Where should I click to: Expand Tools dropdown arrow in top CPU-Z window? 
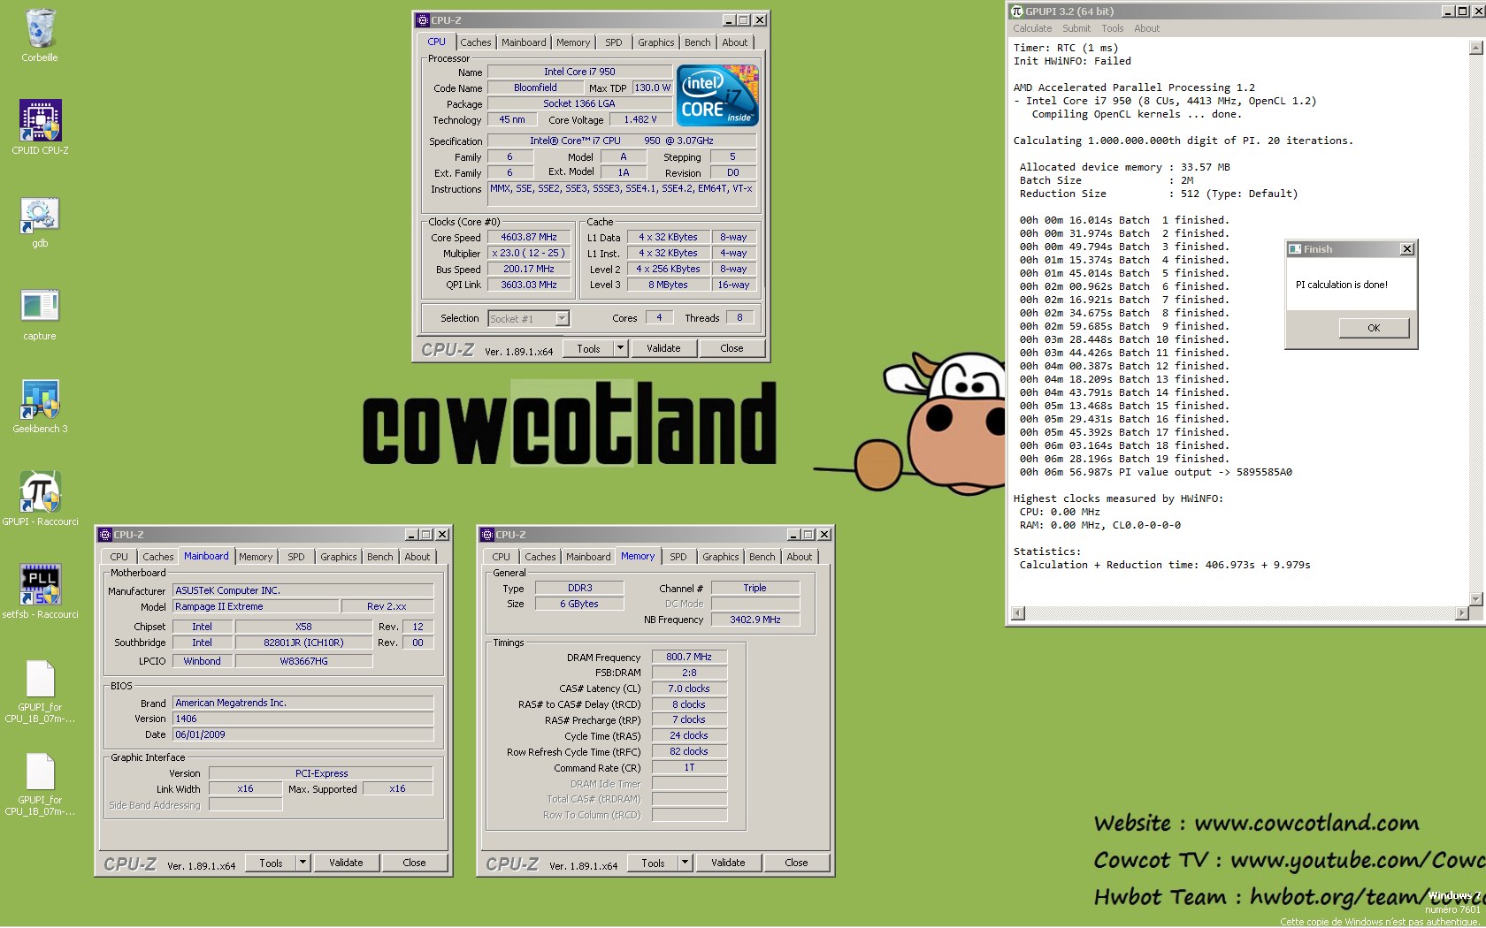click(621, 348)
